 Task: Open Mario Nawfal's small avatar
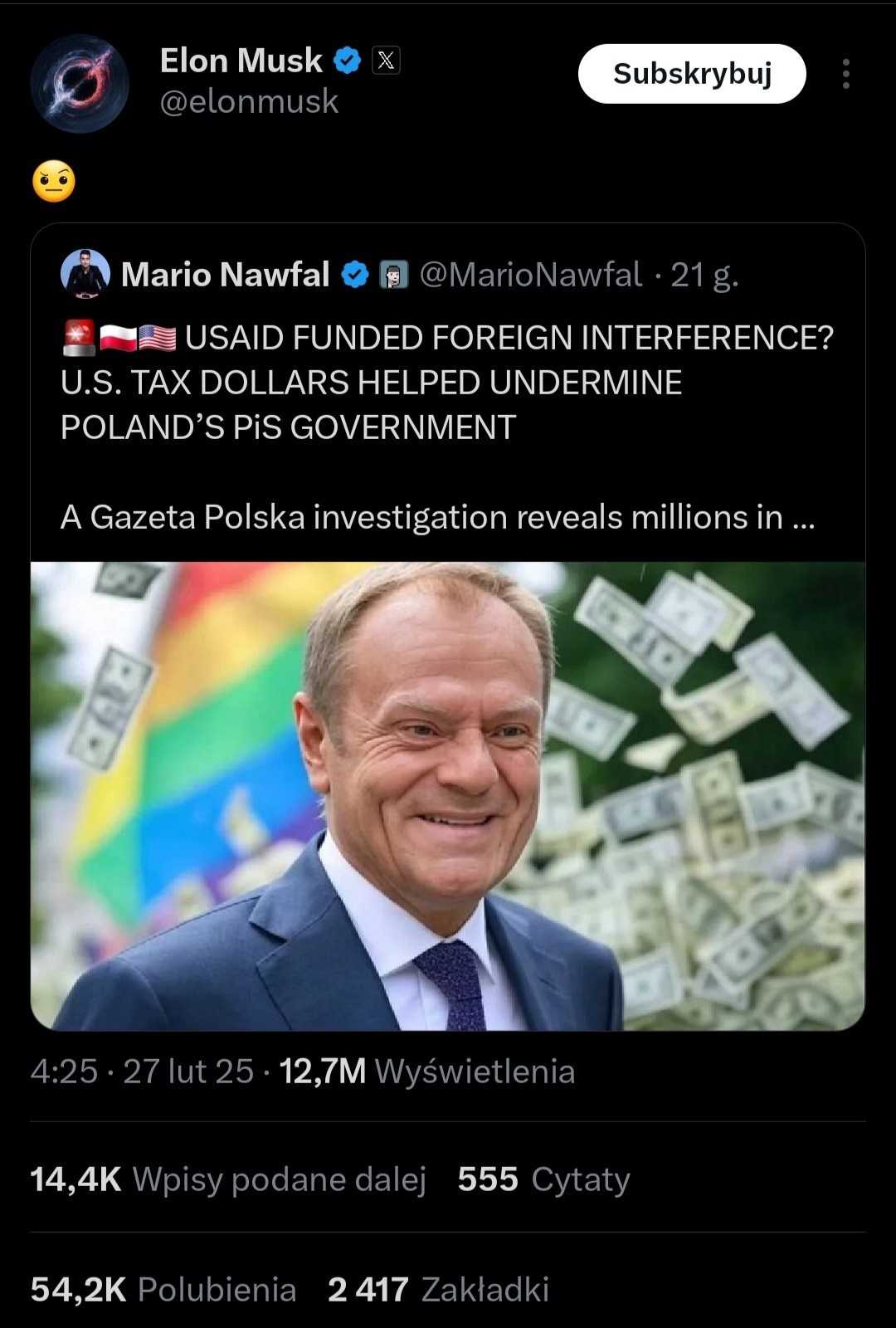coord(85,273)
